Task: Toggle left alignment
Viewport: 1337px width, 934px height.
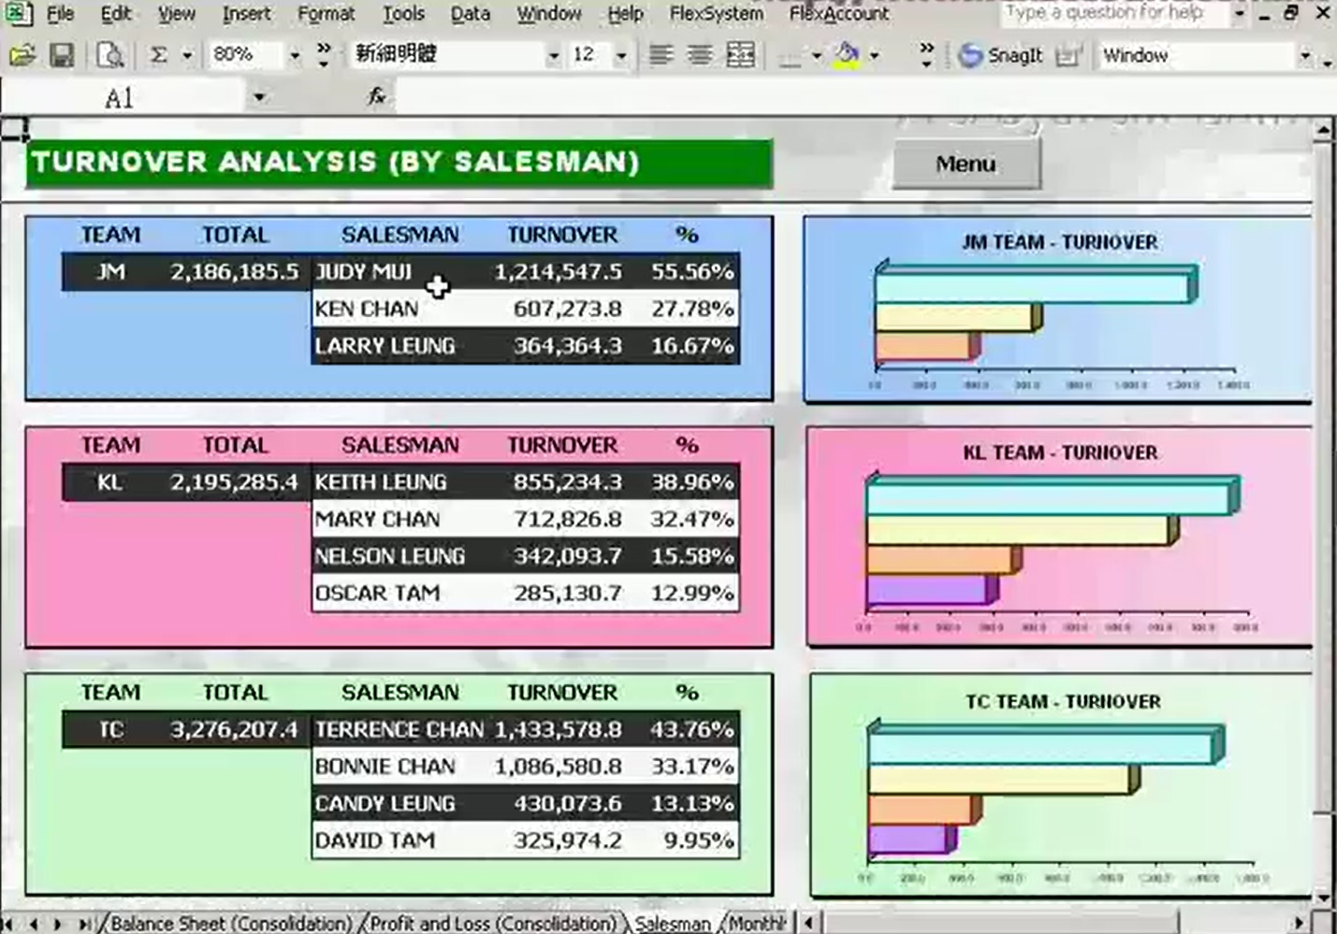Action: tap(661, 54)
